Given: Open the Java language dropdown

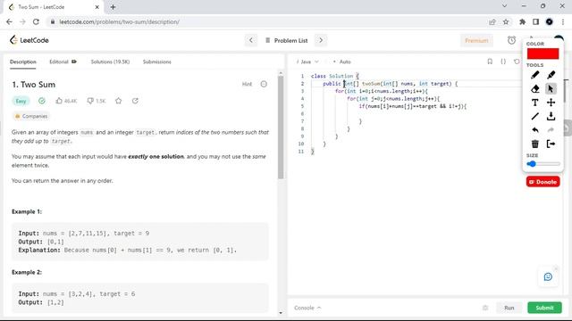Looking at the screenshot, I should (307, 62).
